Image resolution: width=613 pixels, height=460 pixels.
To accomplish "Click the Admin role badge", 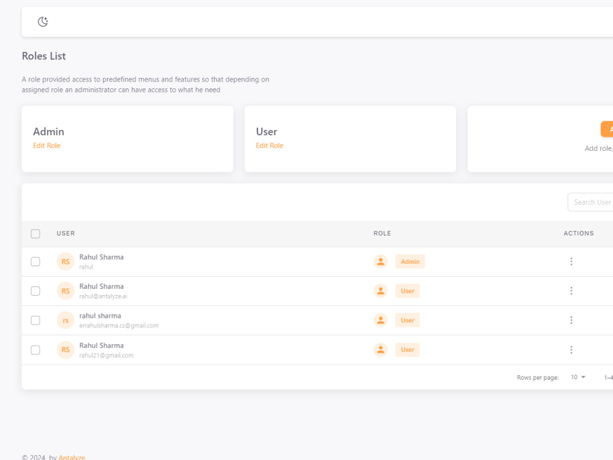I will tap(409, 261).
